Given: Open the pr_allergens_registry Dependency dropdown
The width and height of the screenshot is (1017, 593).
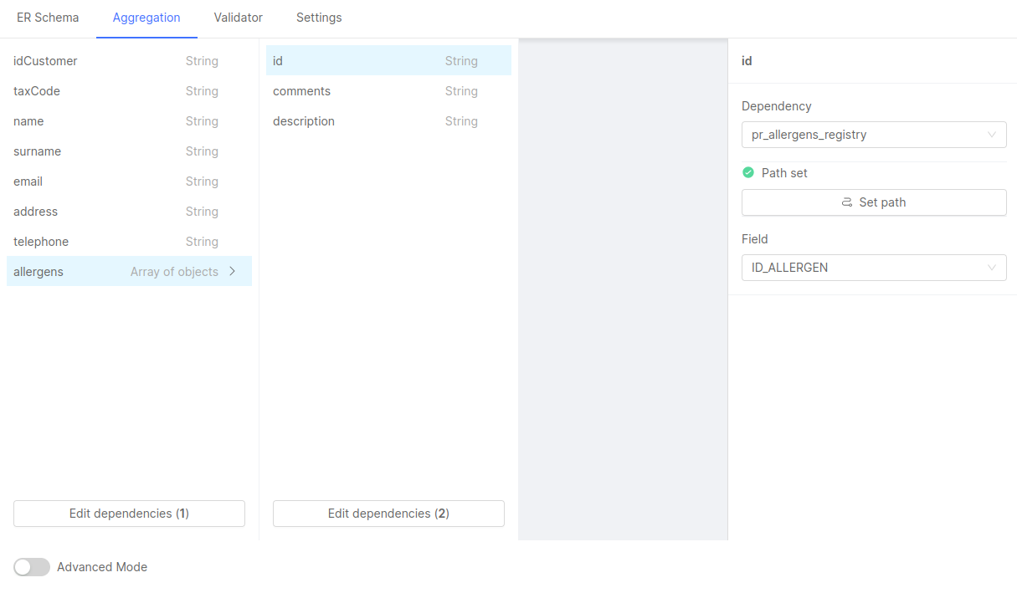Looking at the screenshot, I should click(874, 135).
